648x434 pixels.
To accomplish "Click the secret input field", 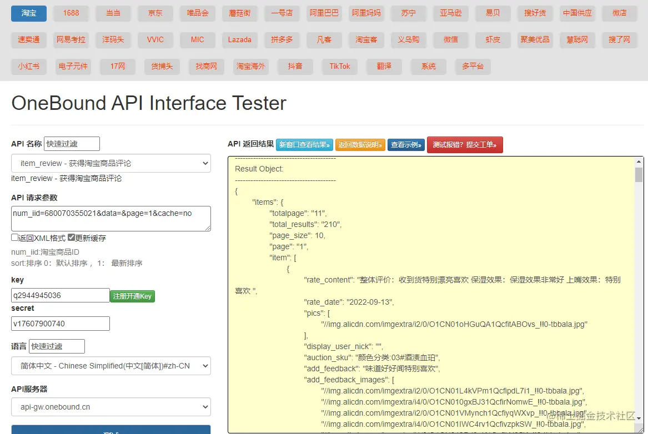I will (x=61, y=324).
